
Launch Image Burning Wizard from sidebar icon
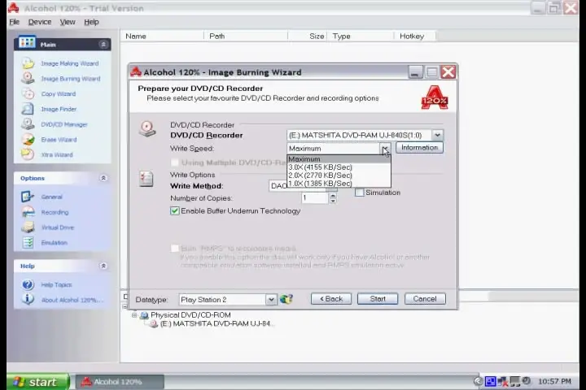point(28,78)
